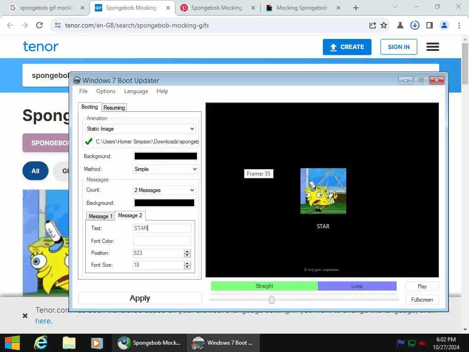The height and width of the screenshot is (352, 469).
Task: Switch to the Resuming tab
Action: tap(114, 107)
